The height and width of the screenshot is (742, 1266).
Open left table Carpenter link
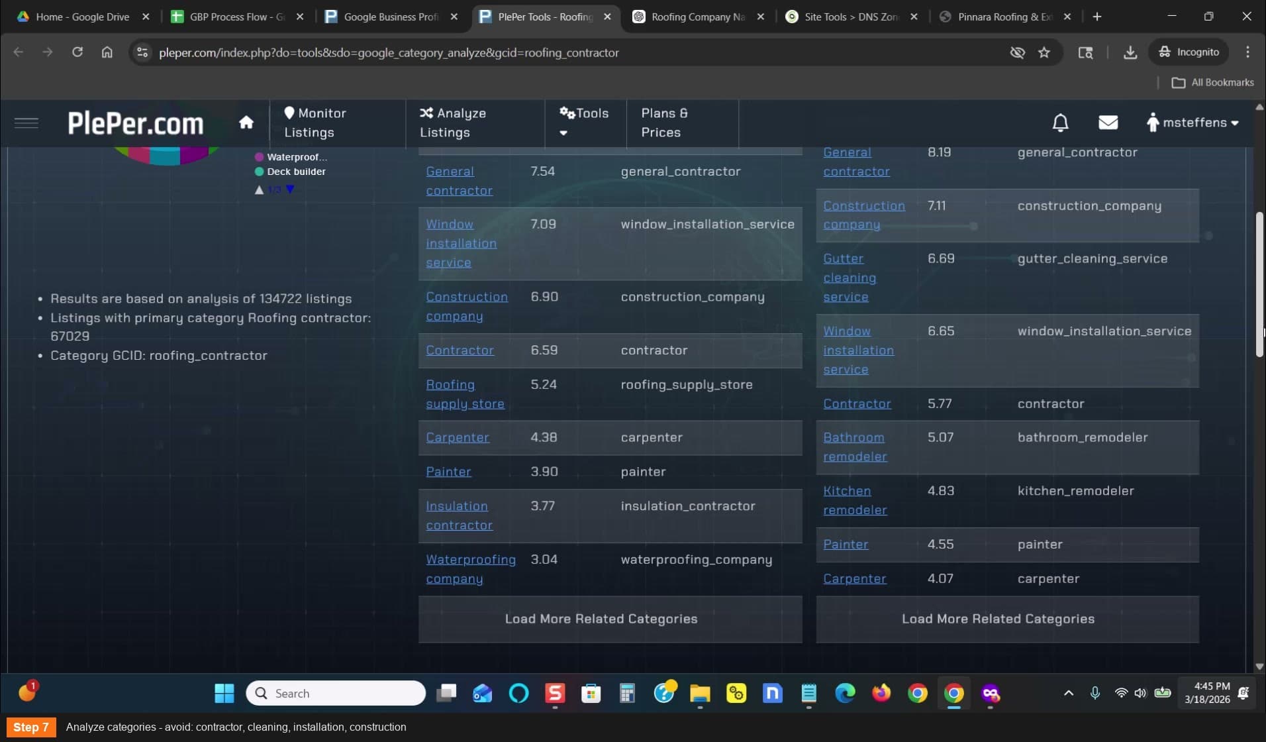(458, 437)
